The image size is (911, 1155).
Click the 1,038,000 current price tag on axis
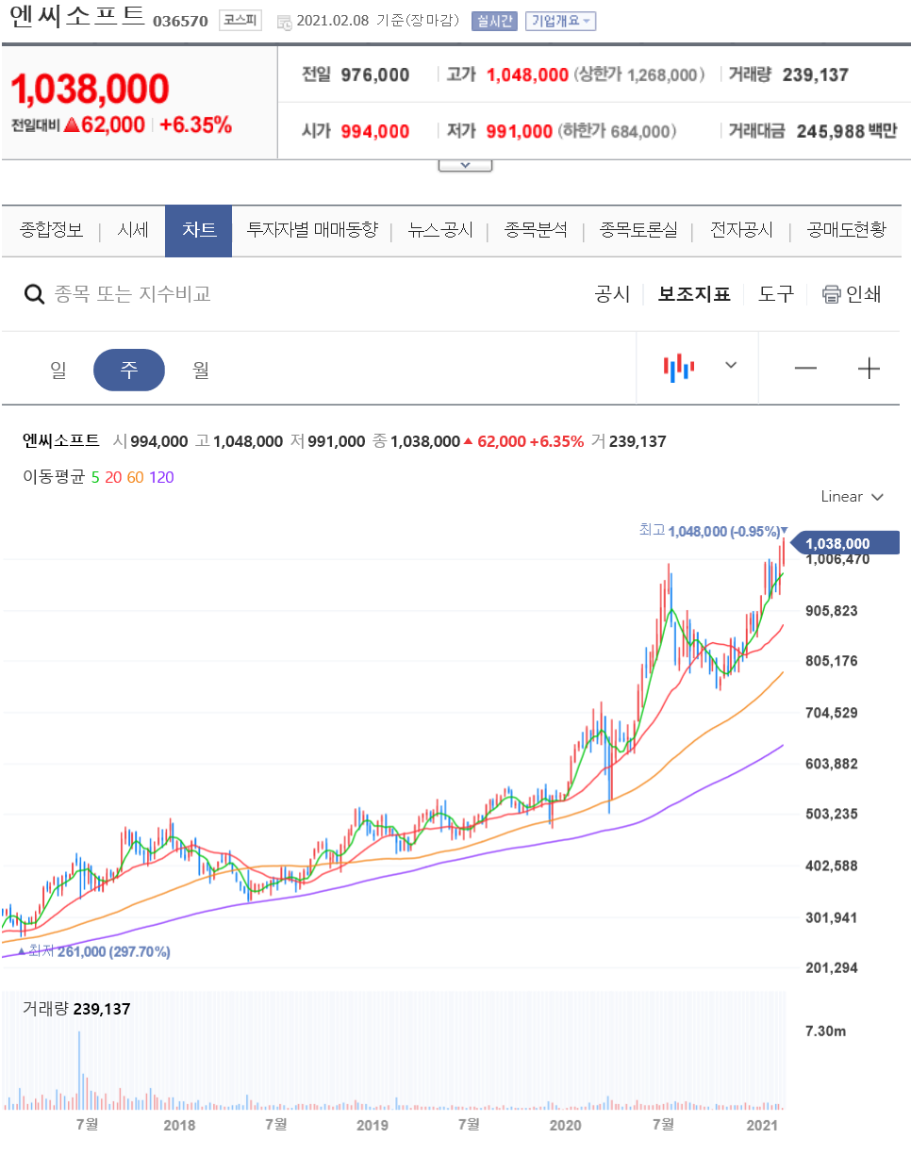(845, 543)
